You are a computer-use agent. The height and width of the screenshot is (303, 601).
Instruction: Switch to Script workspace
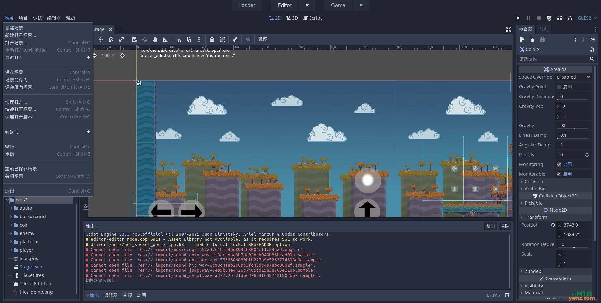[312, 18]
